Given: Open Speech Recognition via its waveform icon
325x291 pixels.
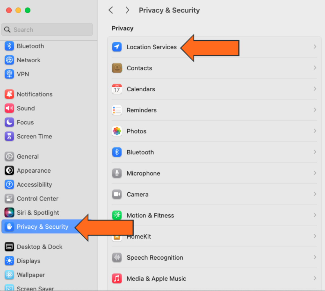Looking at the screenshot, I should (117, 257).
